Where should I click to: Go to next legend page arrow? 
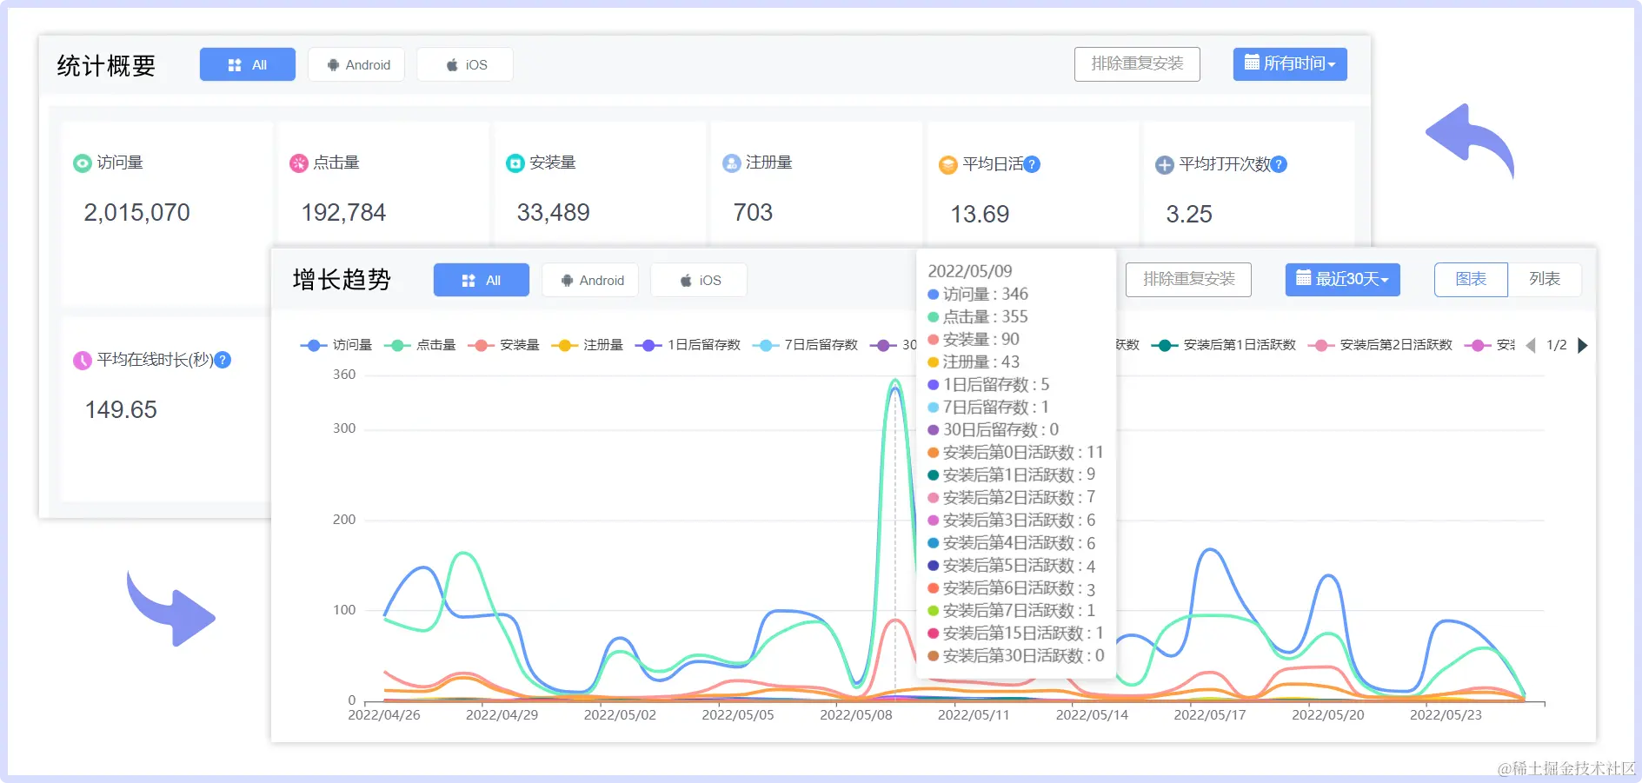pyautogui.click(x=1583, y=345)
